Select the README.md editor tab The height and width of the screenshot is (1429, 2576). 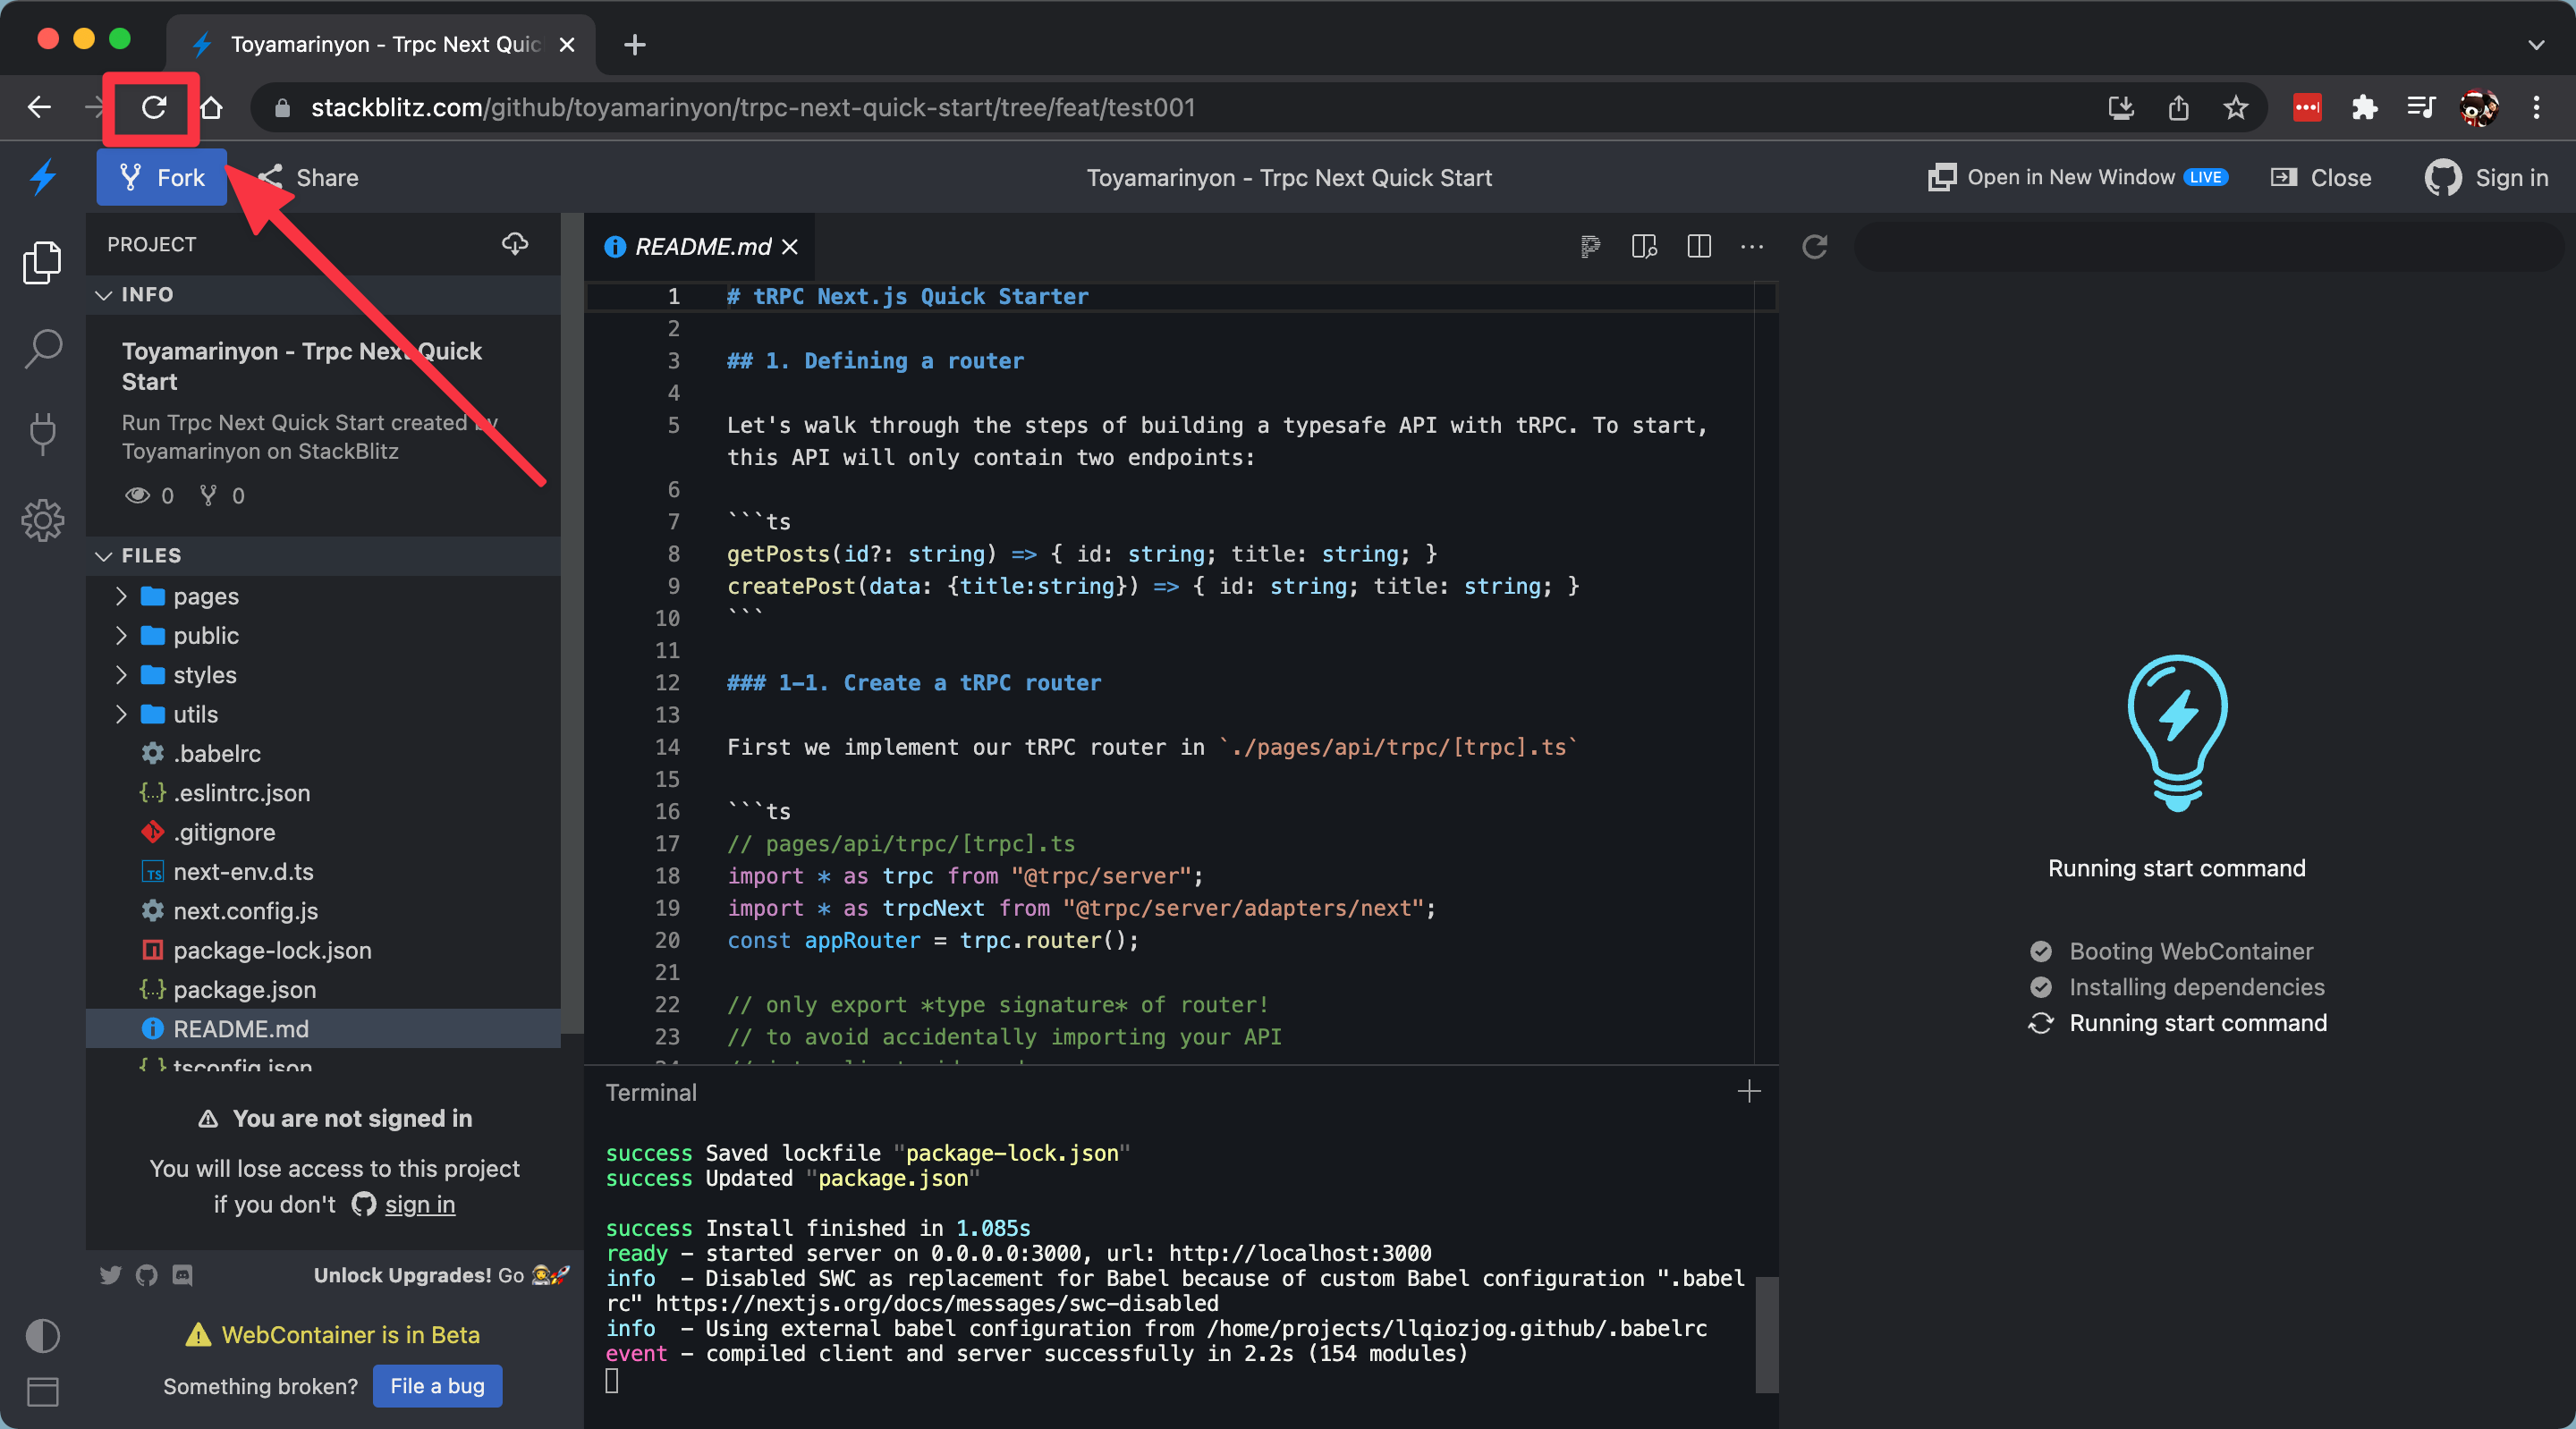coord(702,246)
